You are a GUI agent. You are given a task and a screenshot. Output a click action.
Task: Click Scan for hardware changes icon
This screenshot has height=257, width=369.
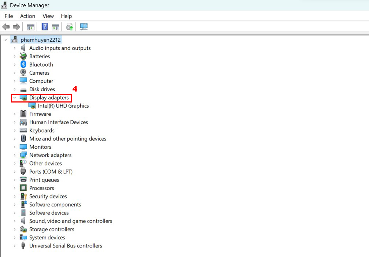[84, 27]
